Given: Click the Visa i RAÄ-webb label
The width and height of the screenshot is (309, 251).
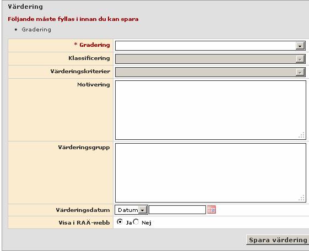Looking at the screenshot, I should 84,222.
